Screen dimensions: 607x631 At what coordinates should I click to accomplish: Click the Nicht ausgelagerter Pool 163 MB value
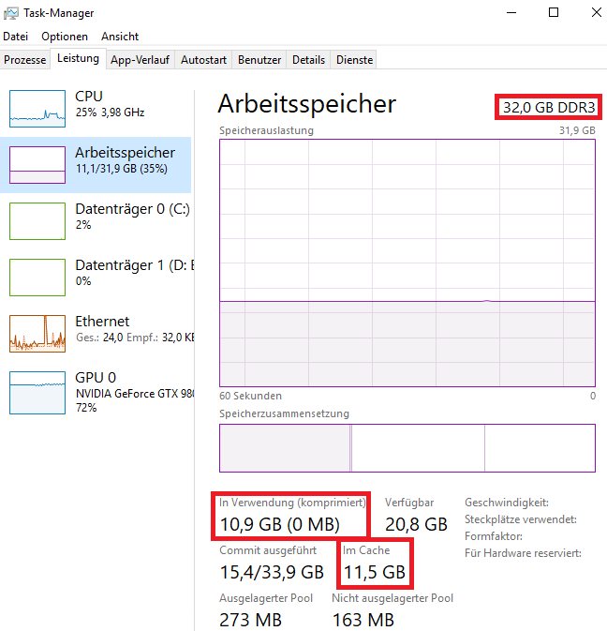coord(363,620)
